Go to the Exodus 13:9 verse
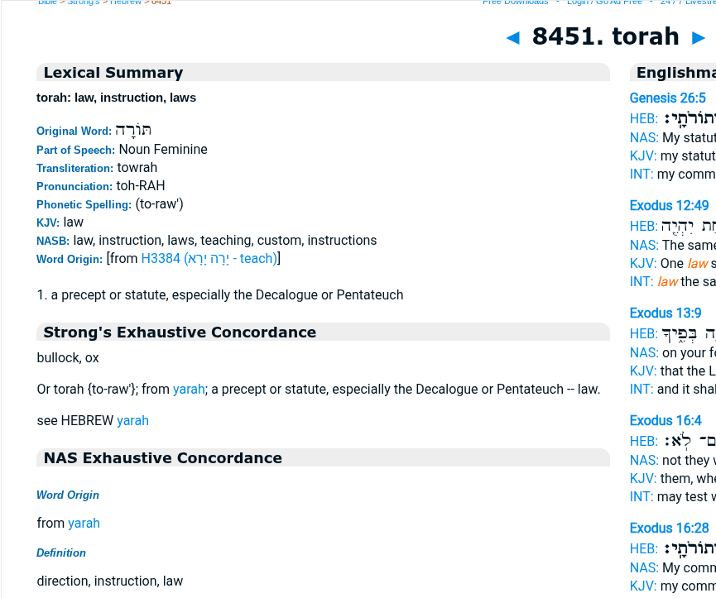Screen dimensions: 716x598 click(665, 313)
